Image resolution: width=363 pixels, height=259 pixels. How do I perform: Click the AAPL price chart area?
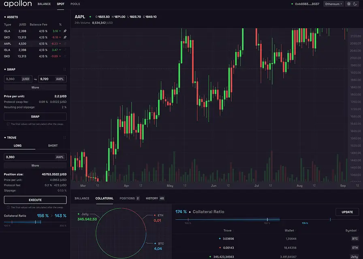(209, 105)
